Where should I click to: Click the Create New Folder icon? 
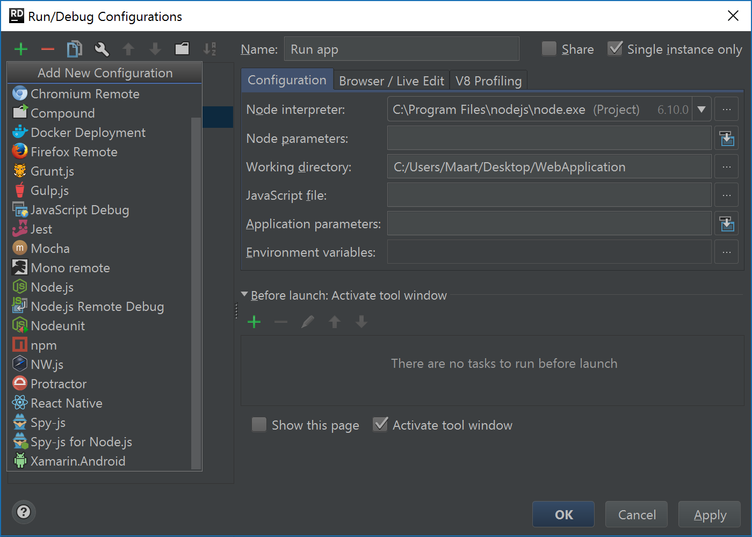coord(182,49)
